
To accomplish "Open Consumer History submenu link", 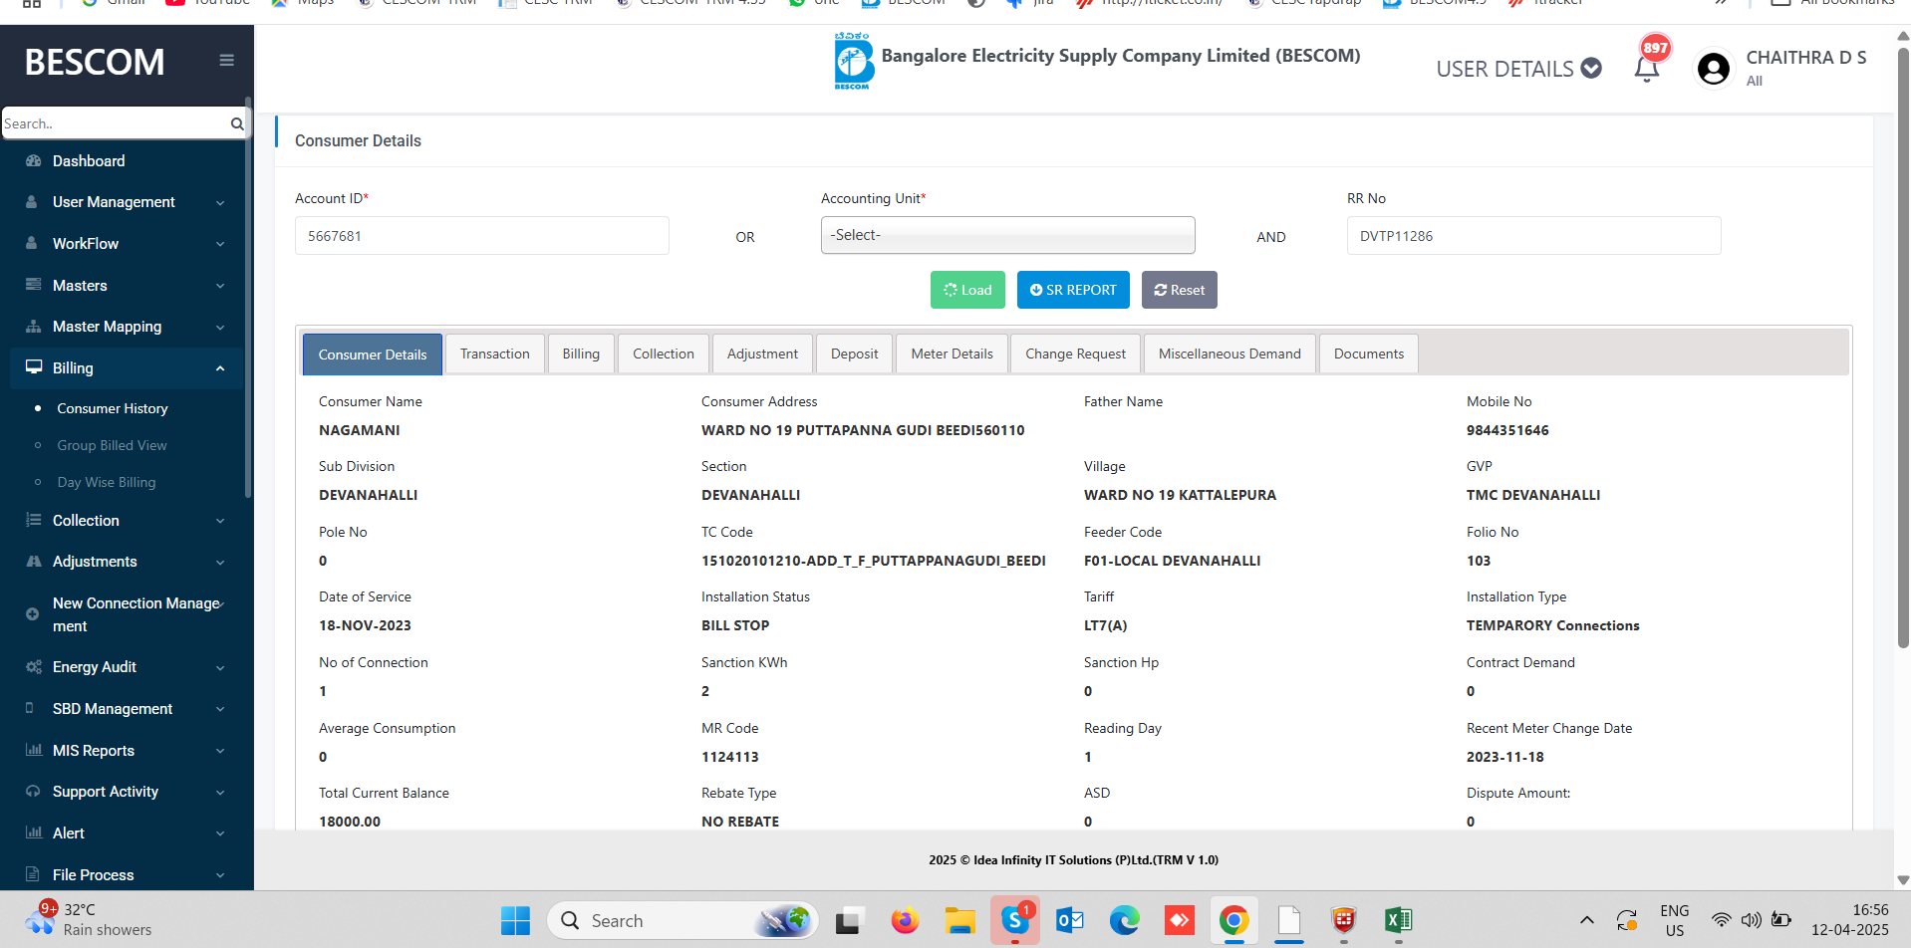I will (x=113, y=408).
